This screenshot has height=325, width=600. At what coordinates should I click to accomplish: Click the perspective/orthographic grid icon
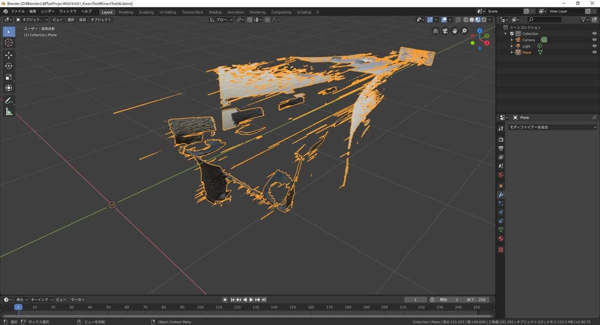435,31
